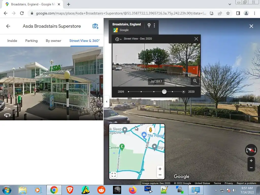This screenshot has height=195, width=260.
Task: Select the 2020 timeline dot
Action: [183, 92]
